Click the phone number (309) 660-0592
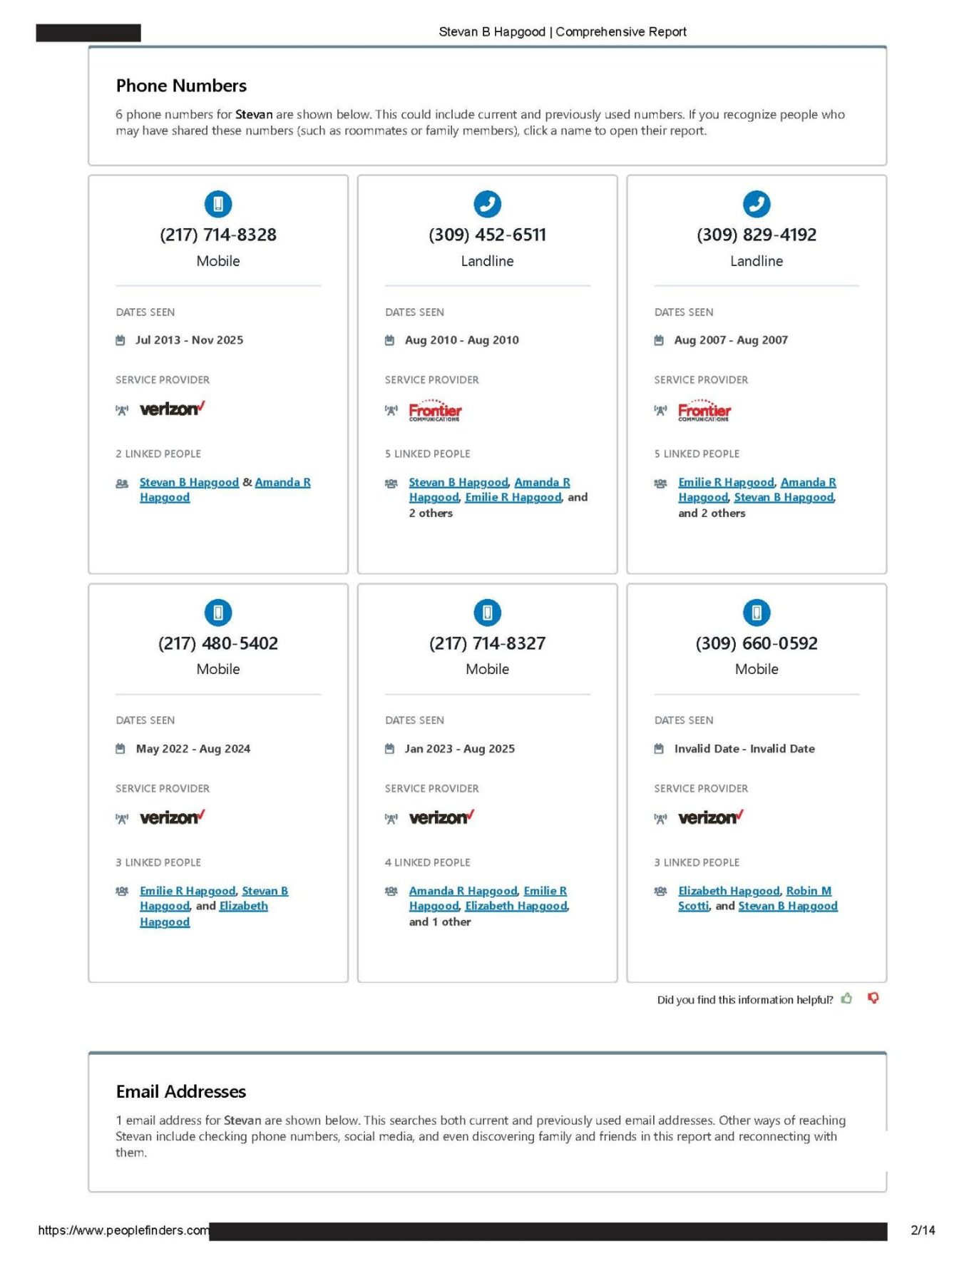This screenshot has height=1261, width=974. (x=757, y=643)
